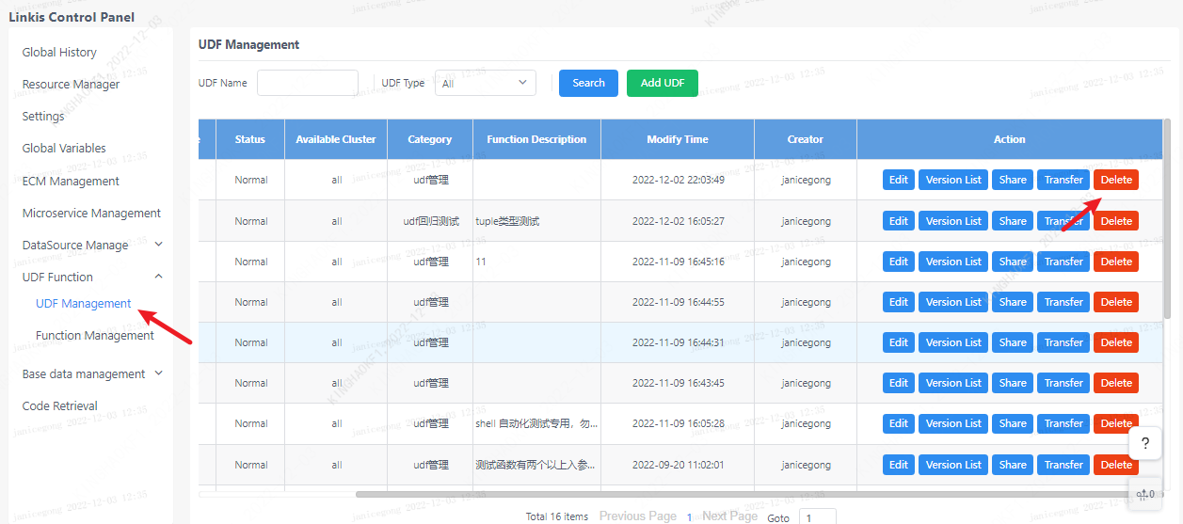Go to Global History page
The height and width of the screenshot is (524, 1183).
click(x=59, y=53)
